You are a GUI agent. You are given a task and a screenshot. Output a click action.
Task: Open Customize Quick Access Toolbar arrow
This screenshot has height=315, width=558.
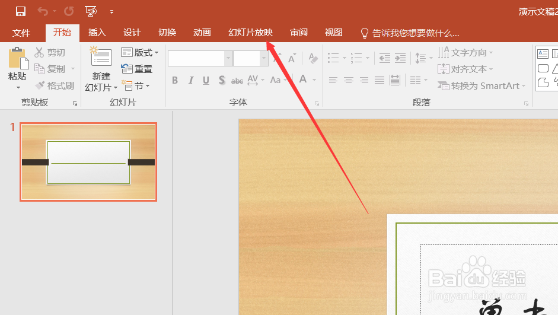[x=111, y=12]
